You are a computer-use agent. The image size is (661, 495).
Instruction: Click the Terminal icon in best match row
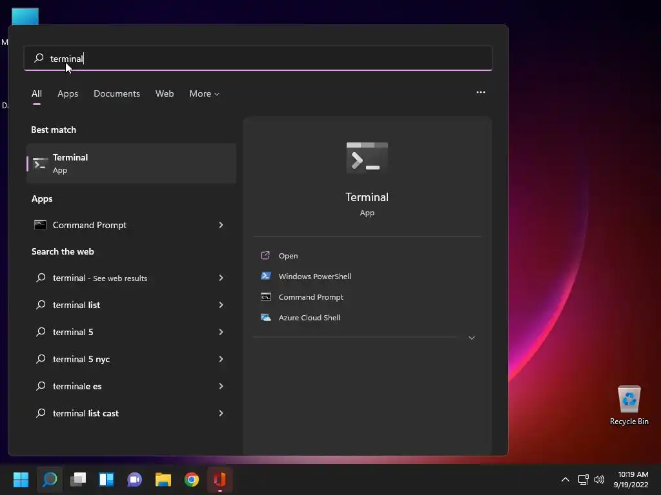[x=41, y=164]
